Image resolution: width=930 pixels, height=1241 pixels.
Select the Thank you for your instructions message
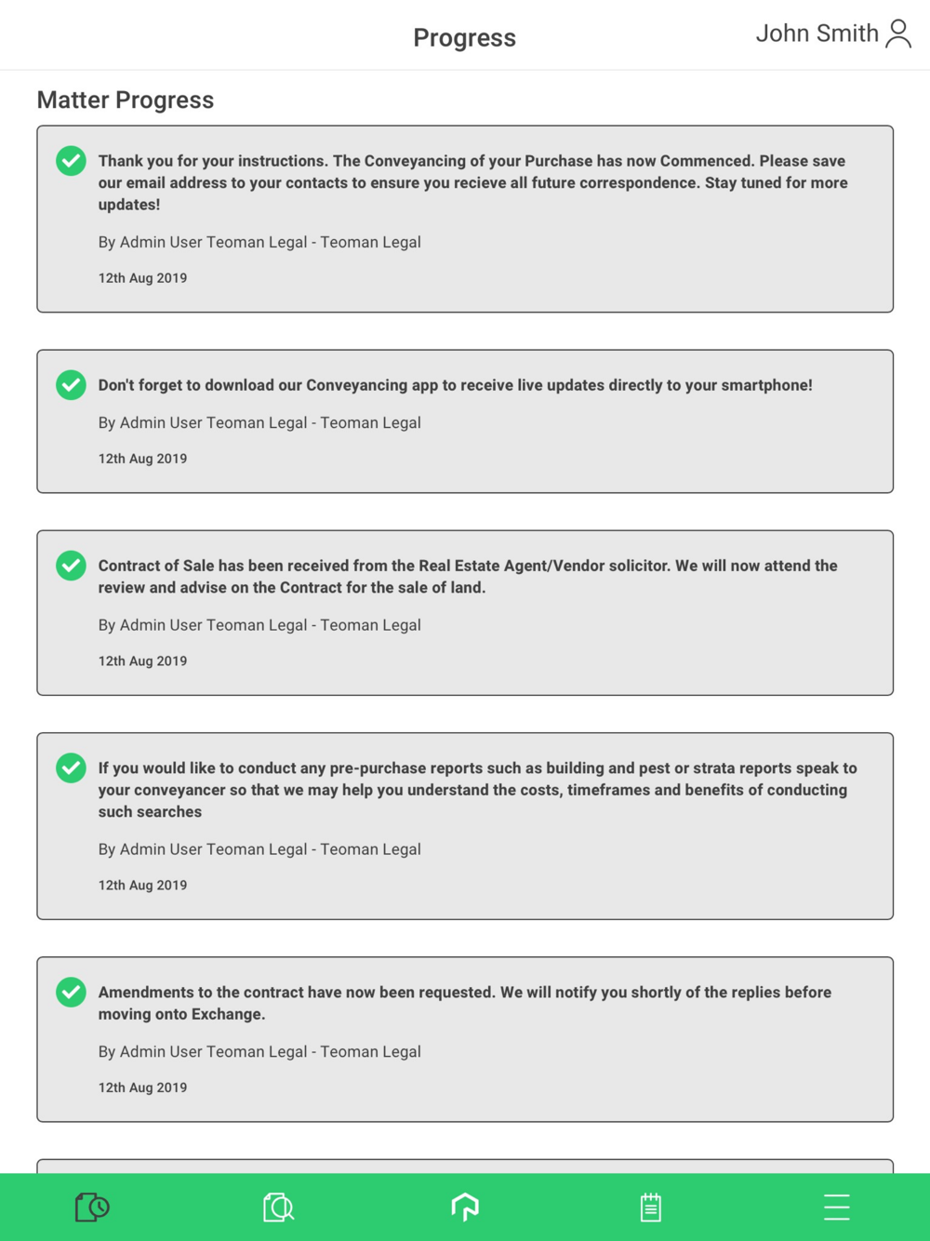(472, 182)
